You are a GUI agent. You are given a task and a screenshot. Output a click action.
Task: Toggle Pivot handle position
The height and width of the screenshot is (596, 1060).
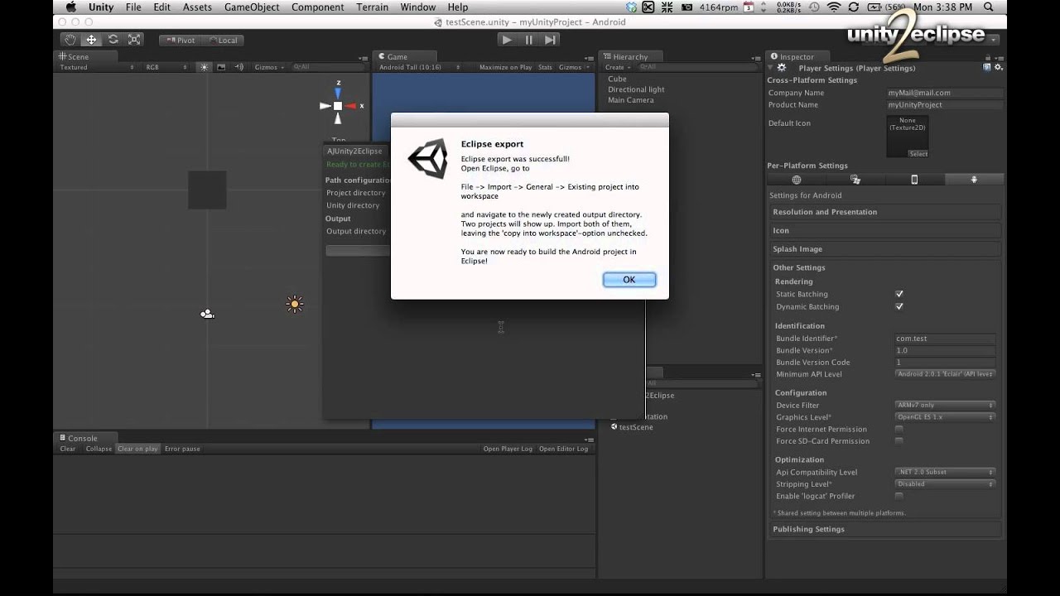pyautogui.click(x=181, y=40)
